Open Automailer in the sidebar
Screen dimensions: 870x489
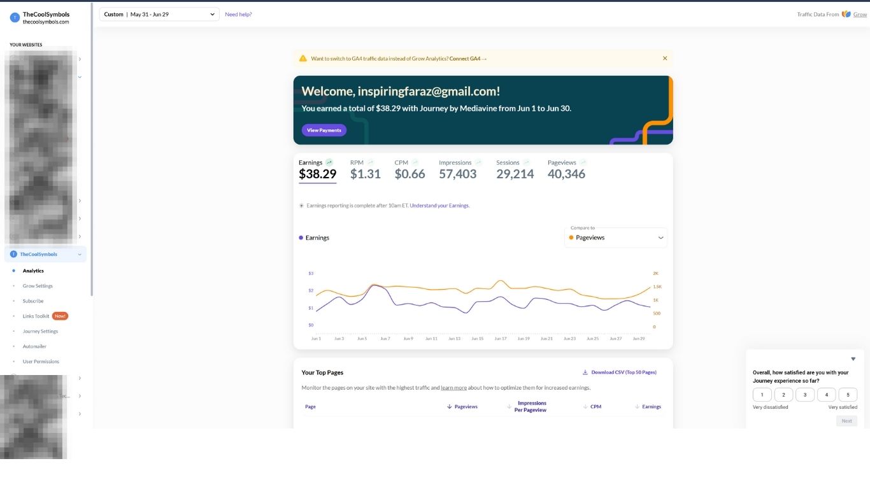pyautogui.click(x=34, y=346)
